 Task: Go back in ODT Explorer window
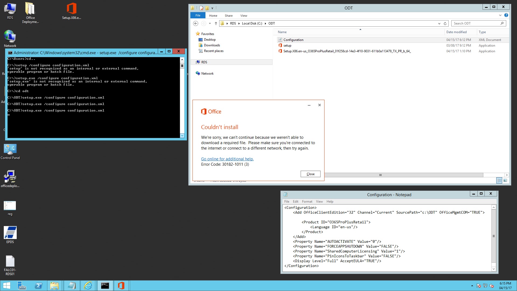point(196,23)
